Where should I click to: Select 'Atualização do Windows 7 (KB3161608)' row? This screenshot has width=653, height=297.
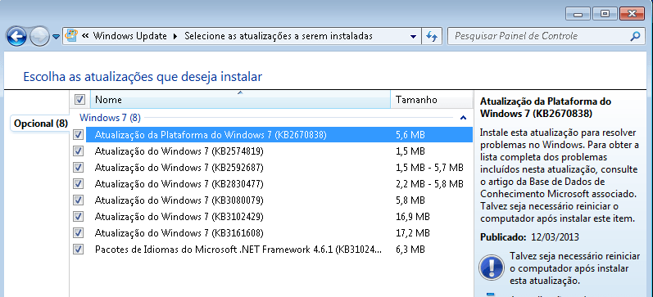pyautogui.click(x=279, y=232)
